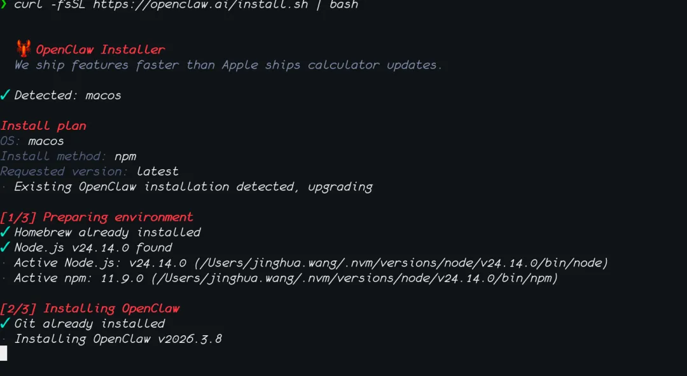
Task: Click the Installing OpenClaw v2026.3.8 line
Action: pos(118,338)
